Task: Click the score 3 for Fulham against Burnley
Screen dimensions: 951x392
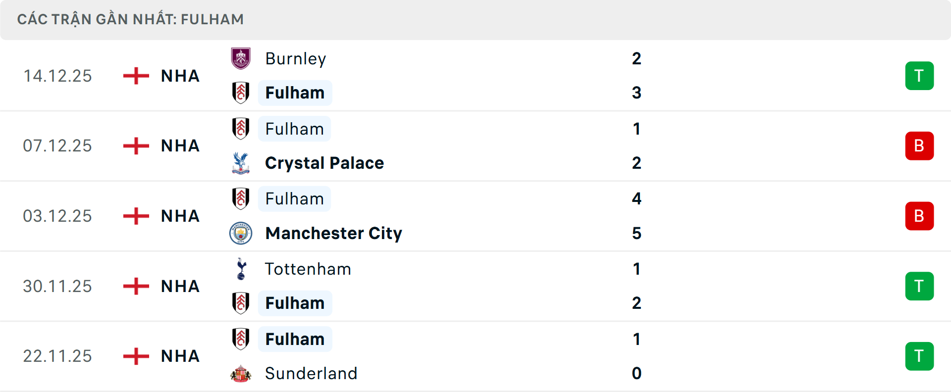Action: pyautogui.click(x=636, y=93)
